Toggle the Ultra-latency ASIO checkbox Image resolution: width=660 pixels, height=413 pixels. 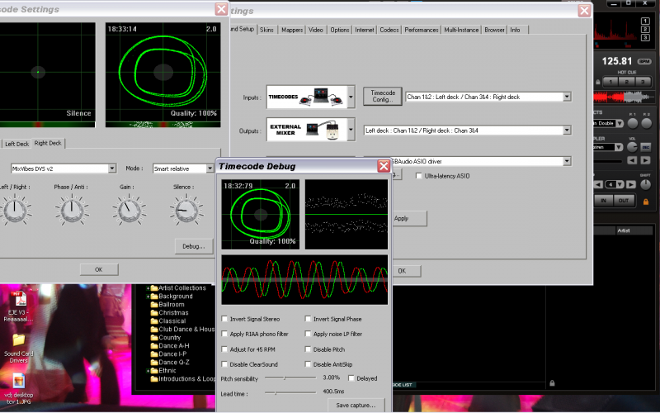419,176
